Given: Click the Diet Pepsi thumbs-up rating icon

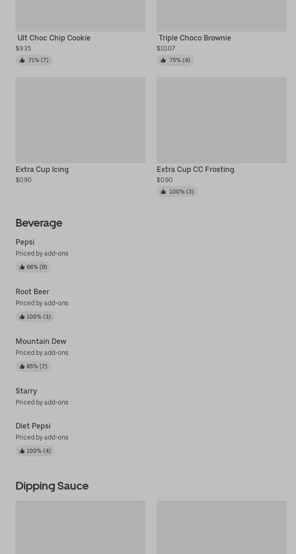Looking at the screenshot, I should (22, 451).
